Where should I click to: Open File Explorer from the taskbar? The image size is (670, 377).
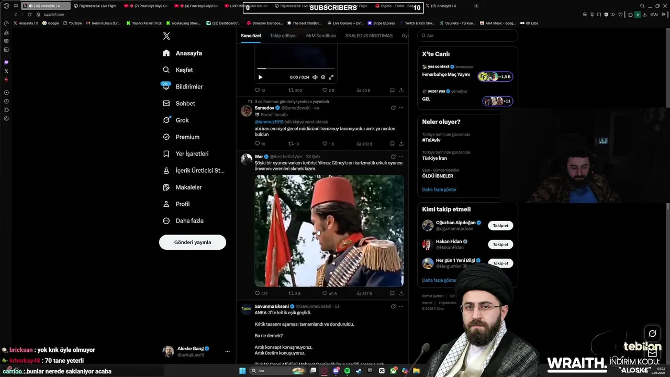[417, 371]
